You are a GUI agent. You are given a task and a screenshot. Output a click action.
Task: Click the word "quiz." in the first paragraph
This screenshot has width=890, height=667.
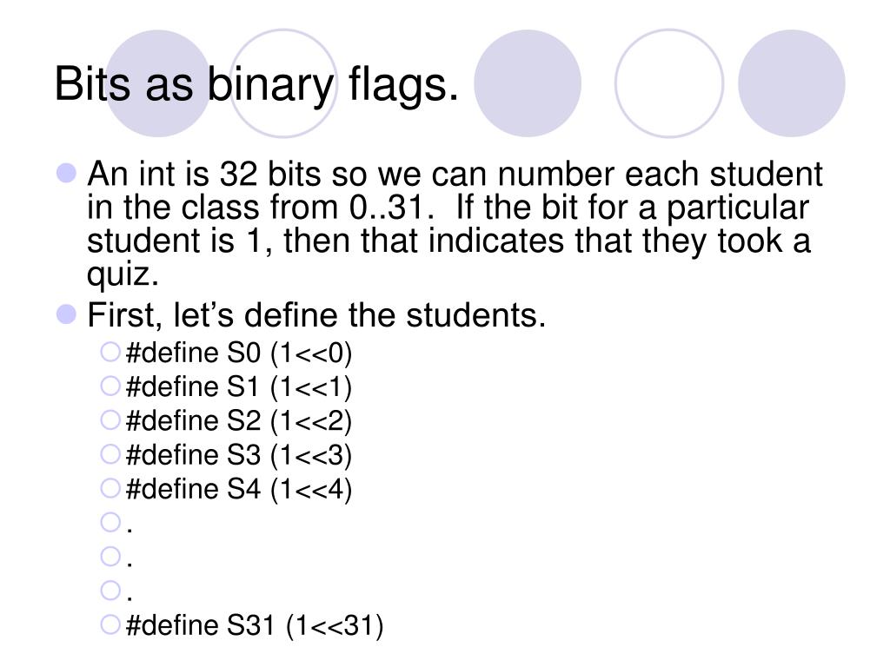123,274
